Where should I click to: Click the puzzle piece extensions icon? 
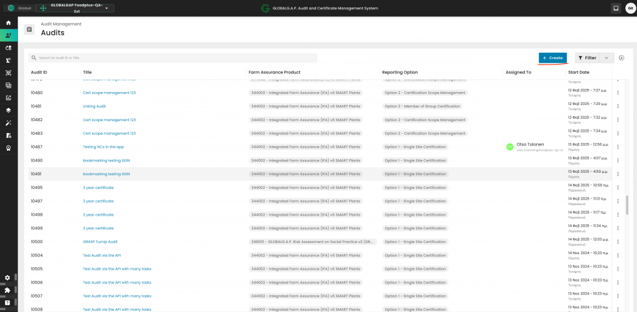coord(7,290)
